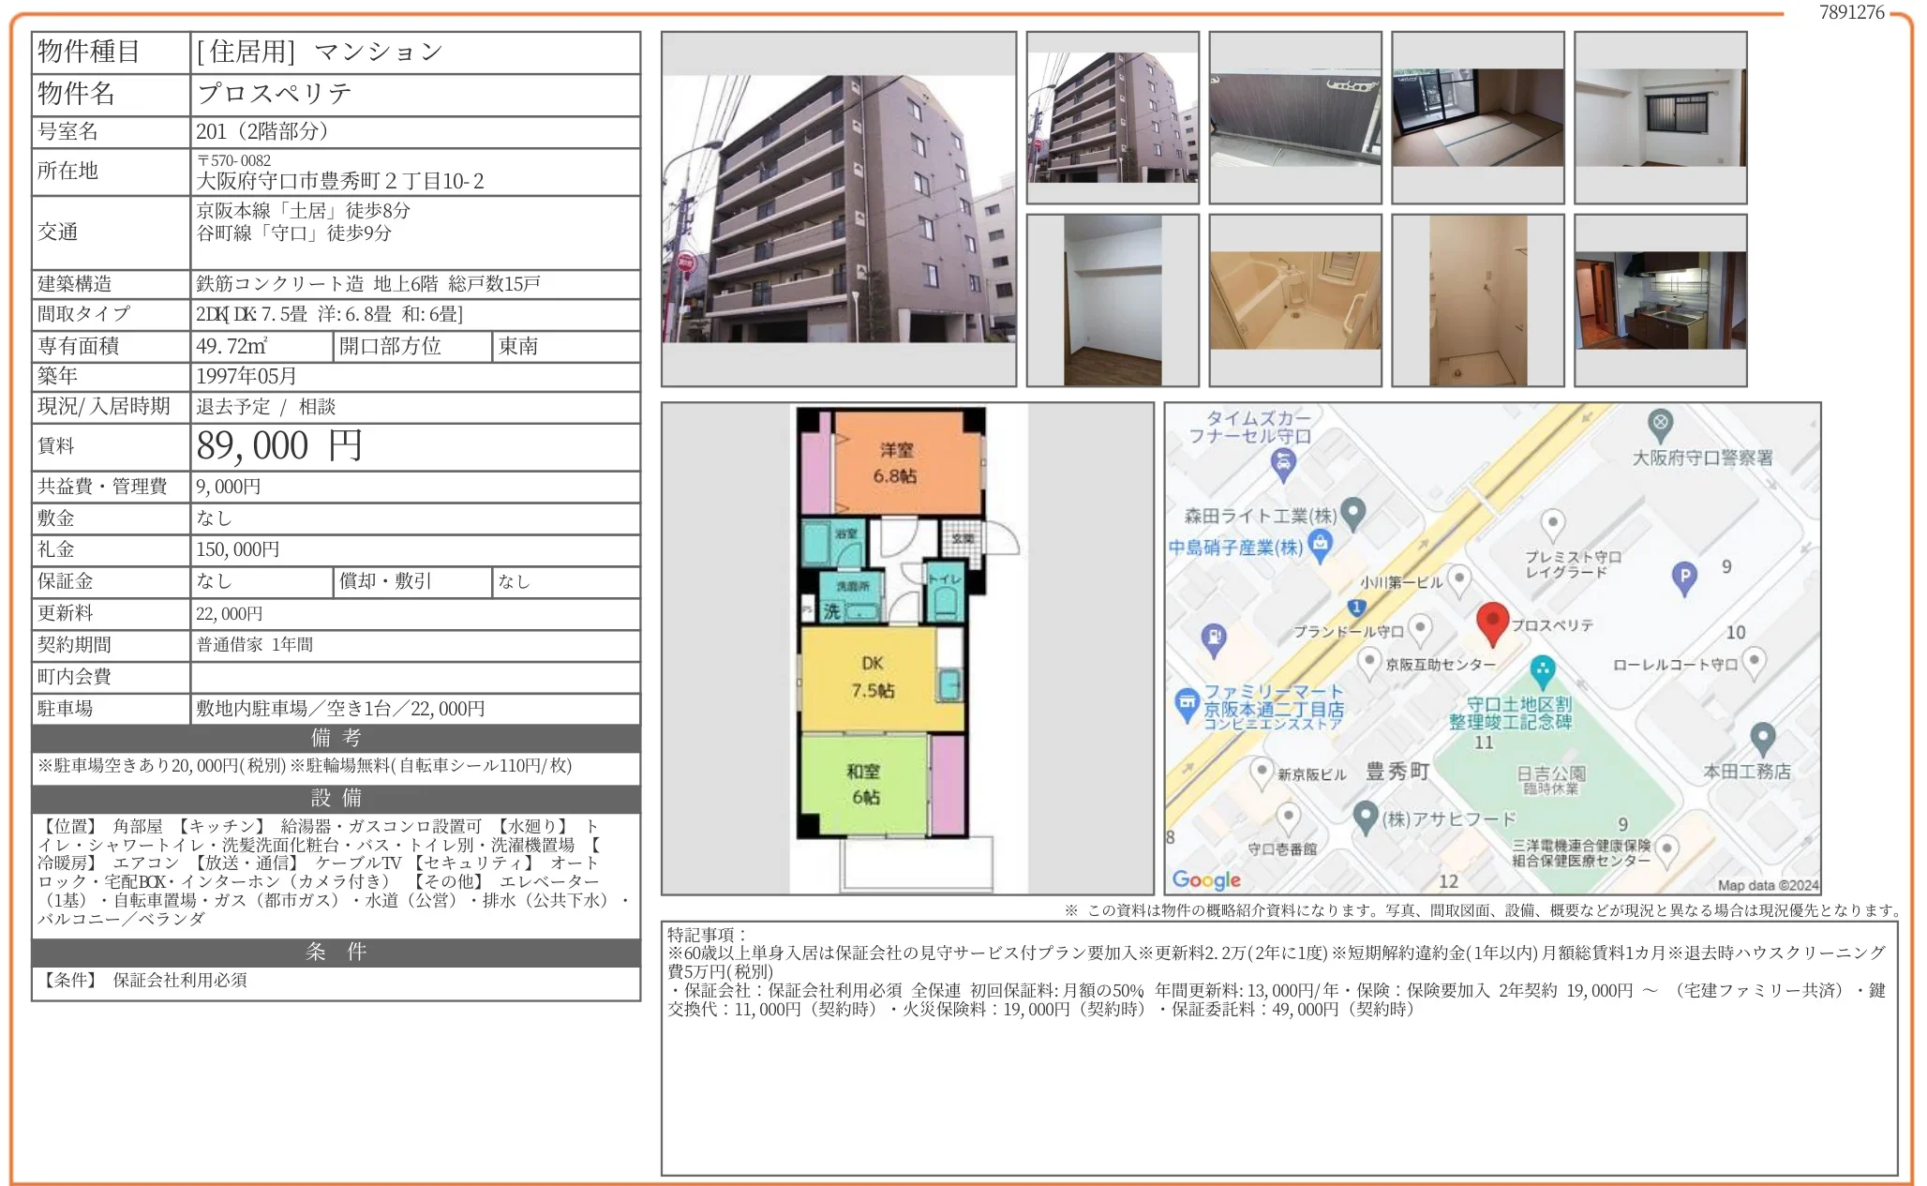Click the Honda Komuten map pin
Image resolution: width=1927 pixels, height=1186 pixels.
click(1762, 737)
